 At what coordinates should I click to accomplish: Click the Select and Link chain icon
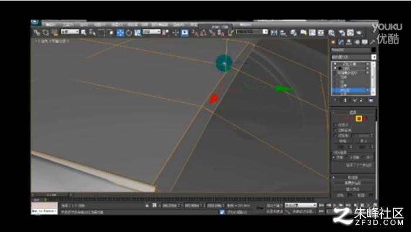click(x=37, y=32)
